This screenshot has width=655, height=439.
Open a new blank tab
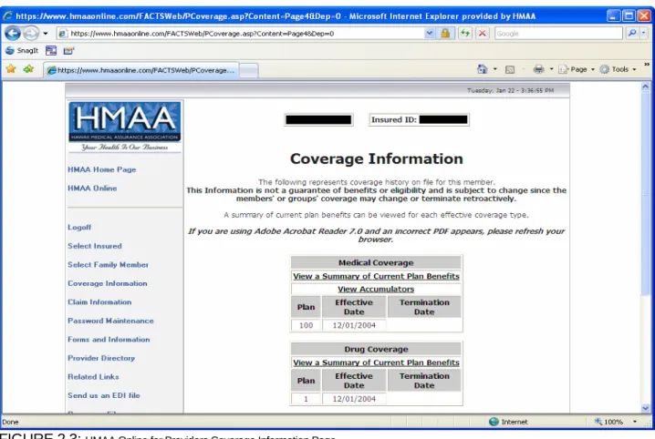coord(248,70)
